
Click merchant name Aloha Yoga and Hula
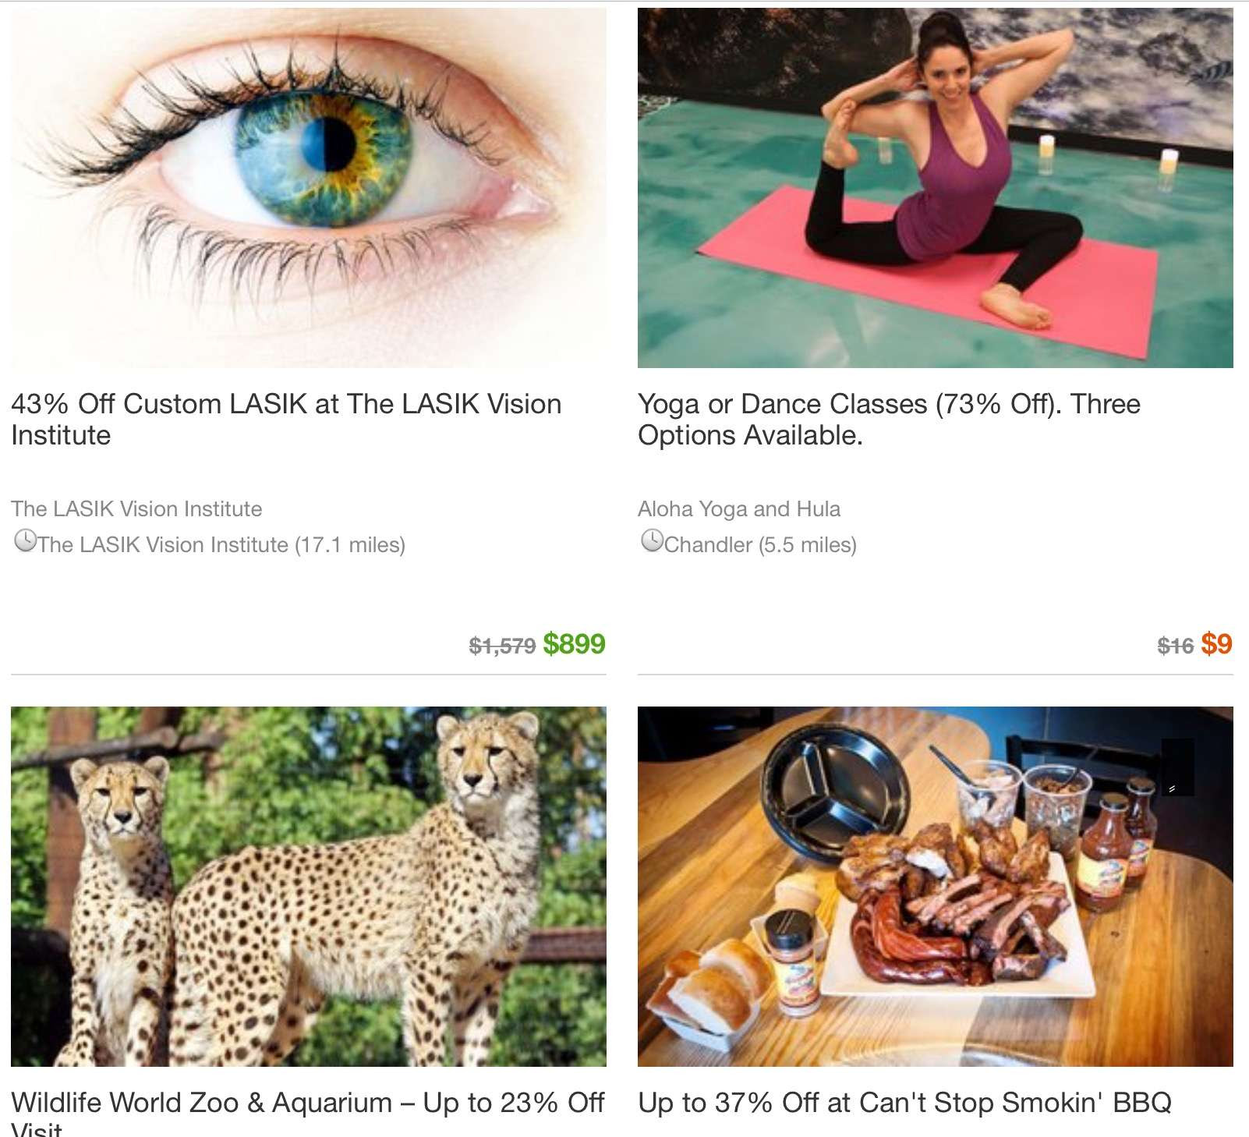(739, 509)
